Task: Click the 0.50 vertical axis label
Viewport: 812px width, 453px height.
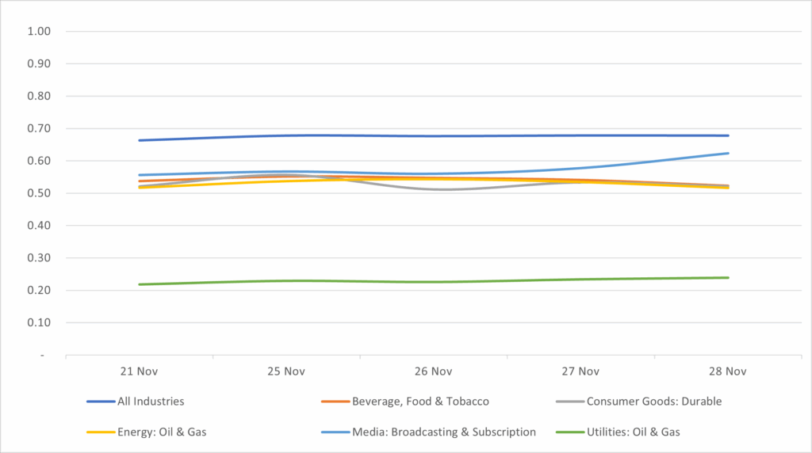Action: [x=39, y=193]
